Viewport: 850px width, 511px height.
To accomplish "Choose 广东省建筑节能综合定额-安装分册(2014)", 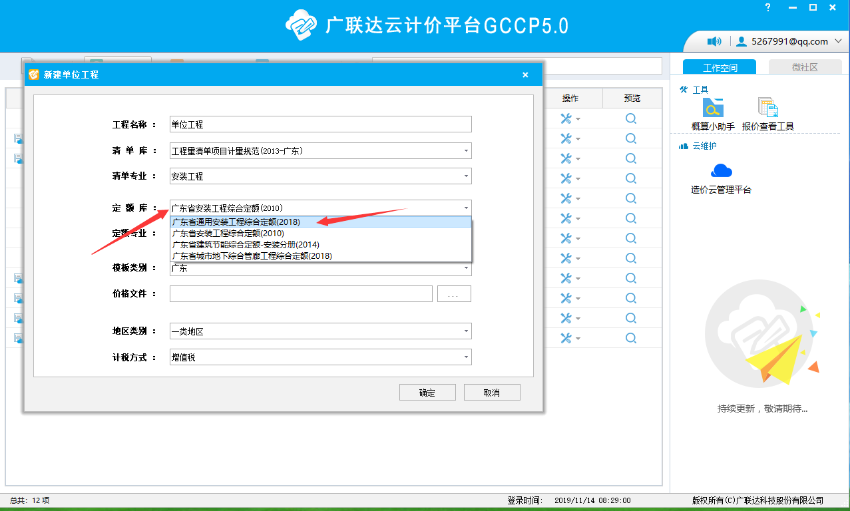I will tap(321, 245).
